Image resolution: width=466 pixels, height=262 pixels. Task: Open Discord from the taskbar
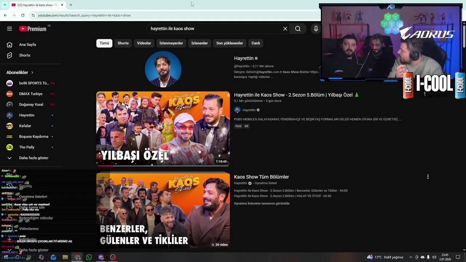(x=101, y=257)
